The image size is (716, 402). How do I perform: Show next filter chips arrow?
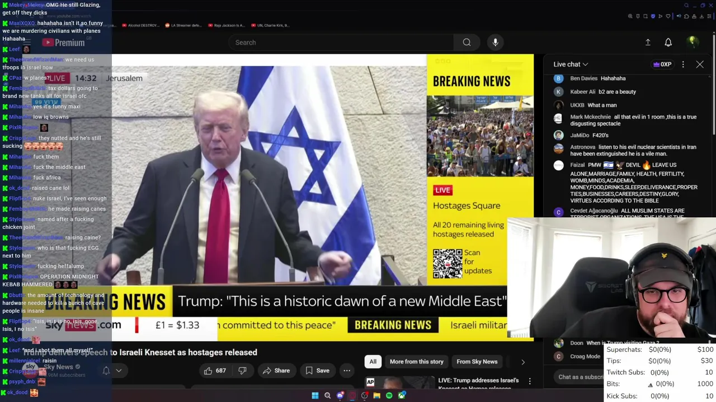[523, 362]
